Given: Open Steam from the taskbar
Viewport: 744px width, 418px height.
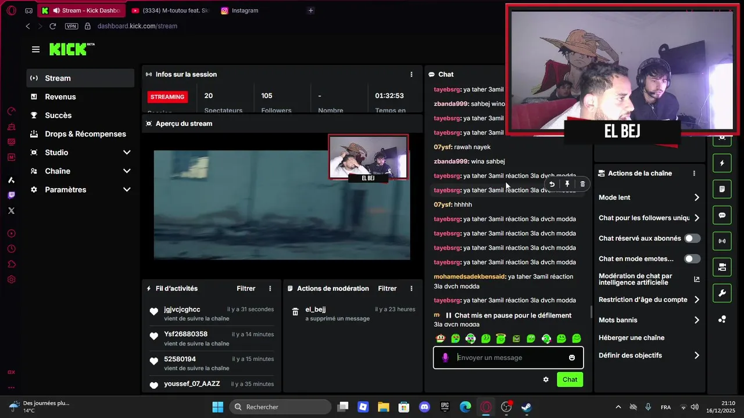Looking at the screenshot, I should (526, 407).
